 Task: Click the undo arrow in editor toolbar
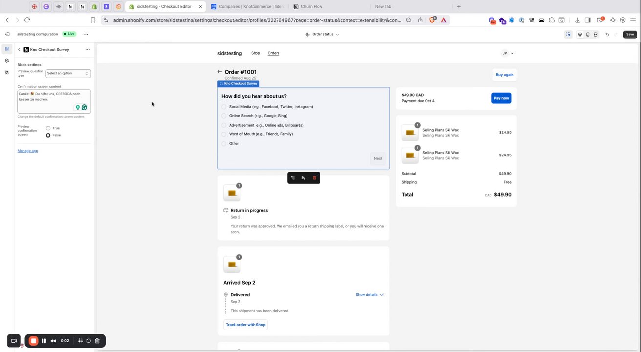tap(607, 34)
